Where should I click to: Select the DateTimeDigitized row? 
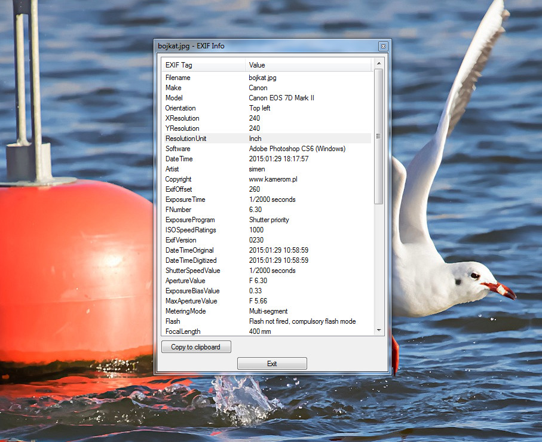267,260
